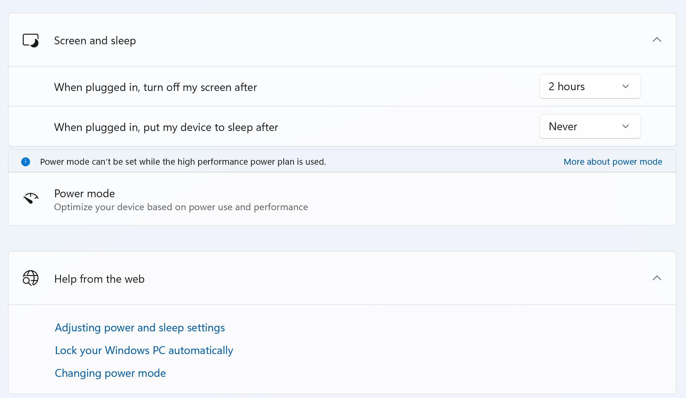Collapse the Screen and sleep section
Screen dimensions: 686x398
[657, 40]
